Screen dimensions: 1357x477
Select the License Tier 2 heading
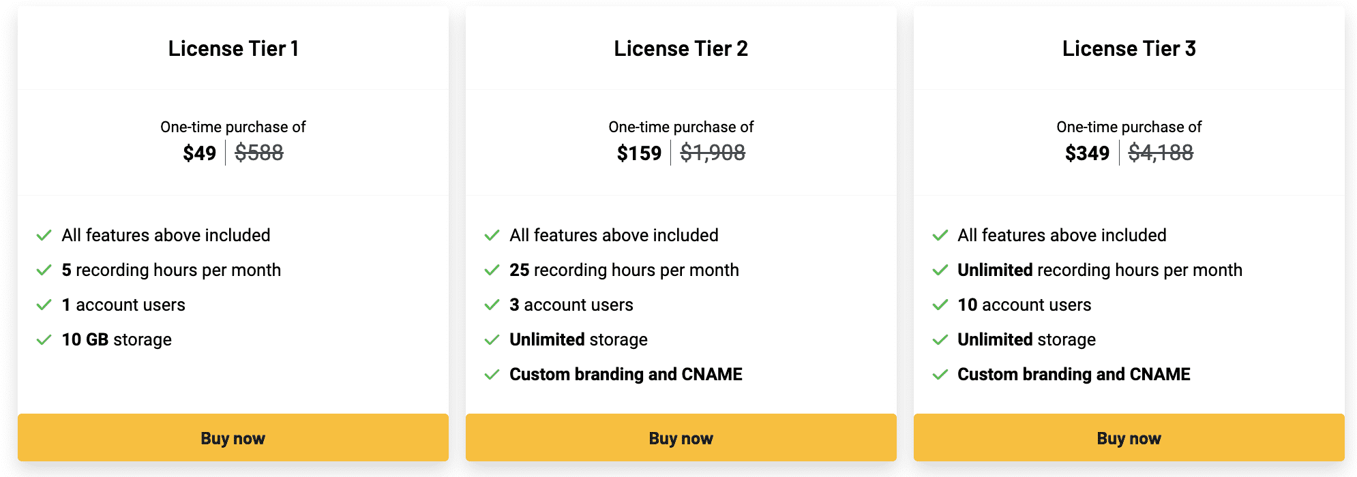click(681, 48)
